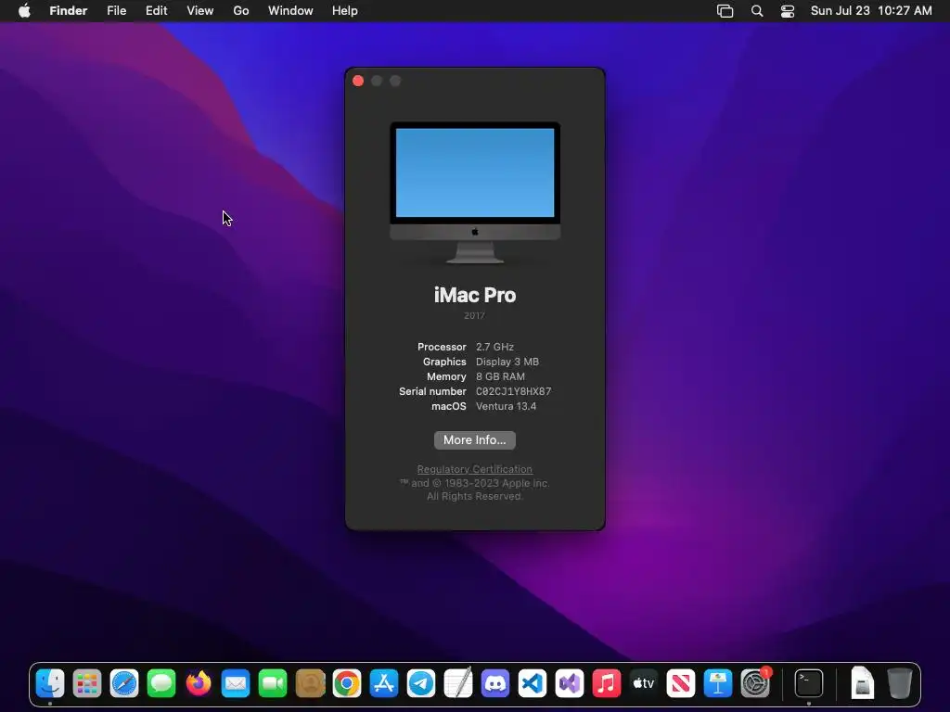950x712 pixels.
Task: Launch Discord from the dock
Action: point(495,683)
